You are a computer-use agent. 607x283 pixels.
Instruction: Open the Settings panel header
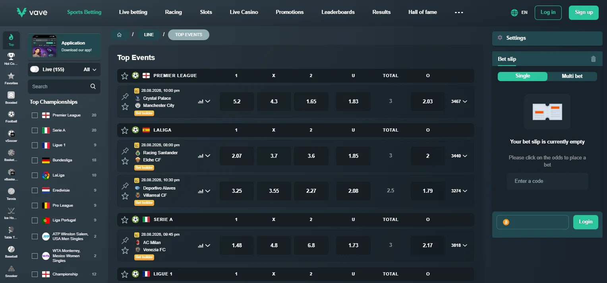point(547,38)
